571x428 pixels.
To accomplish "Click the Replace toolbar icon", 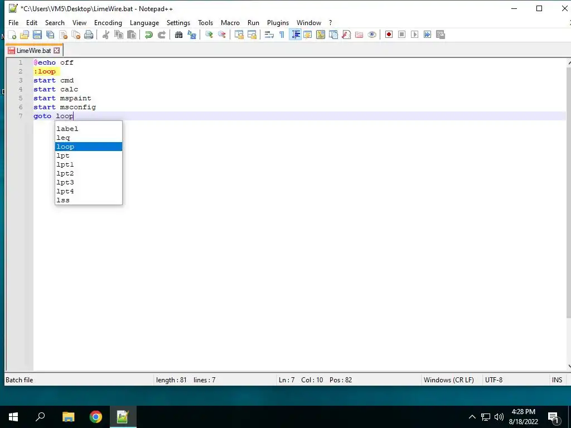I will click(x=192, y=35).
